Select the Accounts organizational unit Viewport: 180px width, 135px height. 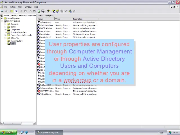(x=14, y=24)
